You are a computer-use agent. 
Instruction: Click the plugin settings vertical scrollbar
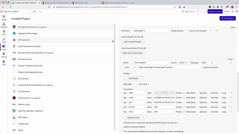(x=238, y=92)
